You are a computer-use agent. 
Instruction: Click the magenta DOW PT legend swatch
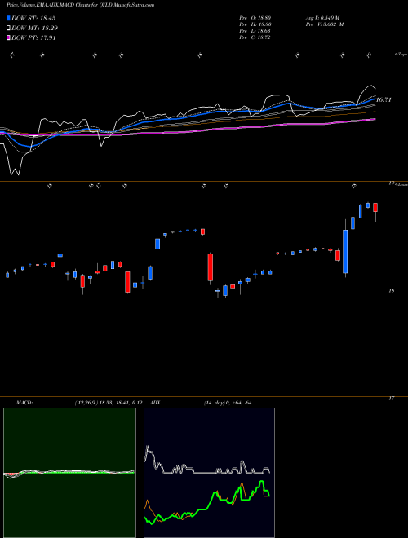[x=9, y=38]
